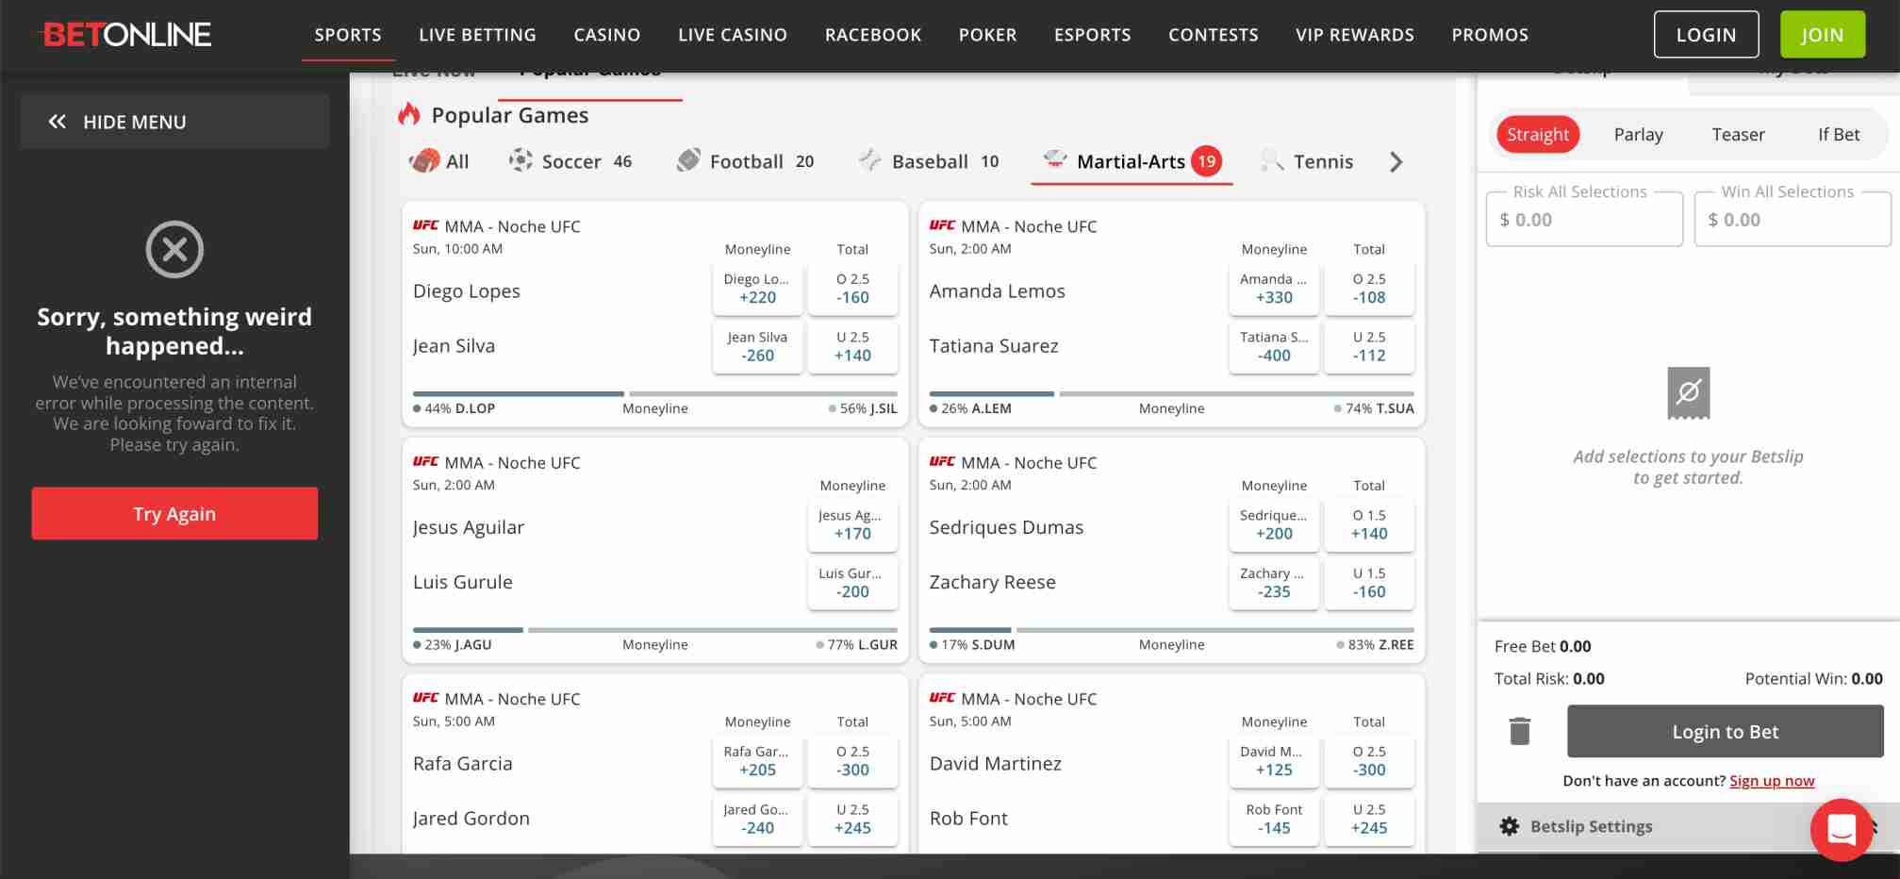Open VIP Rewards page

click(1354, 35)
